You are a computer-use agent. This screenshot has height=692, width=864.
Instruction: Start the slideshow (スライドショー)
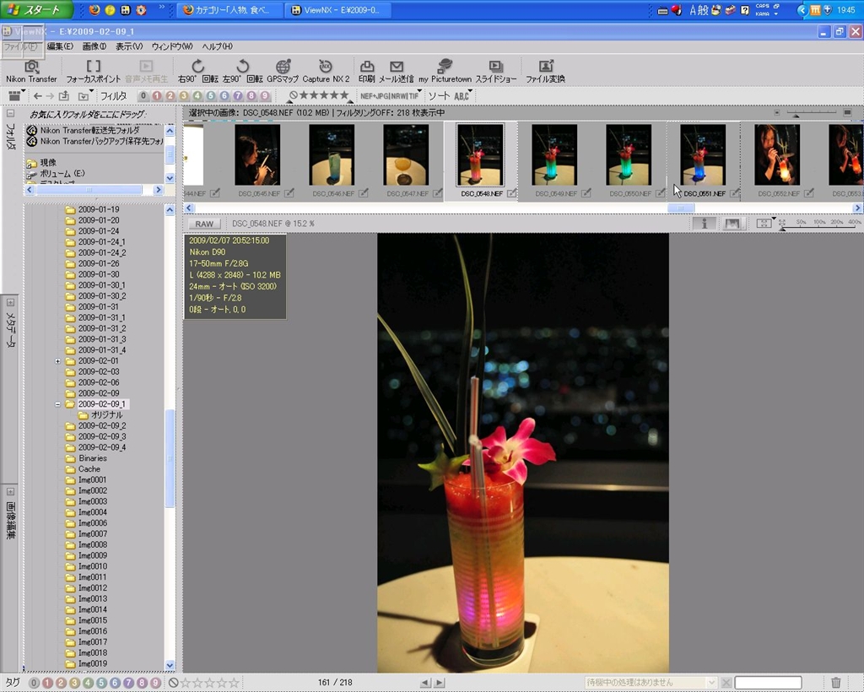495,71
